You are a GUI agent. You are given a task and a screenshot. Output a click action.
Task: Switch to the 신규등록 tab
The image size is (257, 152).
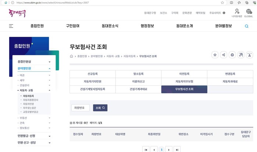point(92,73)
